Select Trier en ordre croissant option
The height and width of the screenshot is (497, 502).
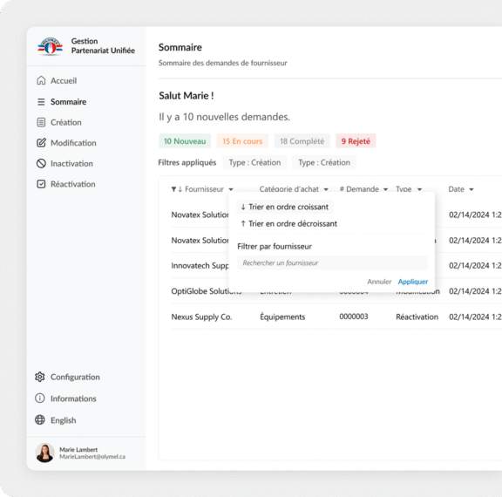pyautogui.click(x=285, y=207)
